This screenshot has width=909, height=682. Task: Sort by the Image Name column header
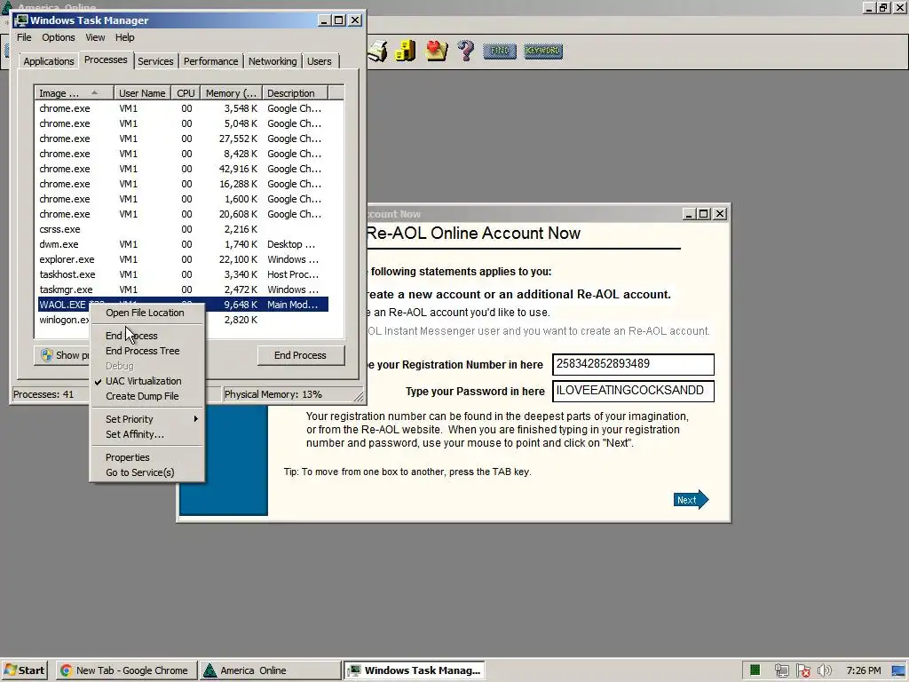(x=74, y=92)
